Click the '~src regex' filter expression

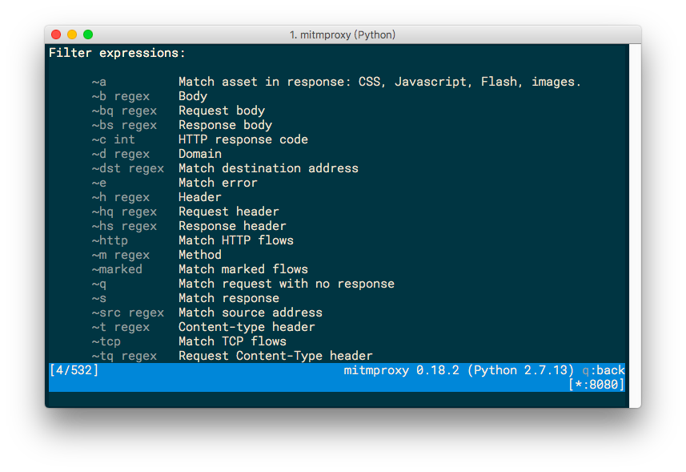(128, 313)
